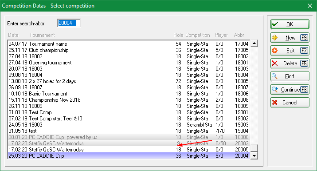Viewport: 317px width, 171px height.
Task: Select the '09.08.18 18004' row
Action: [x=129, y=75]
